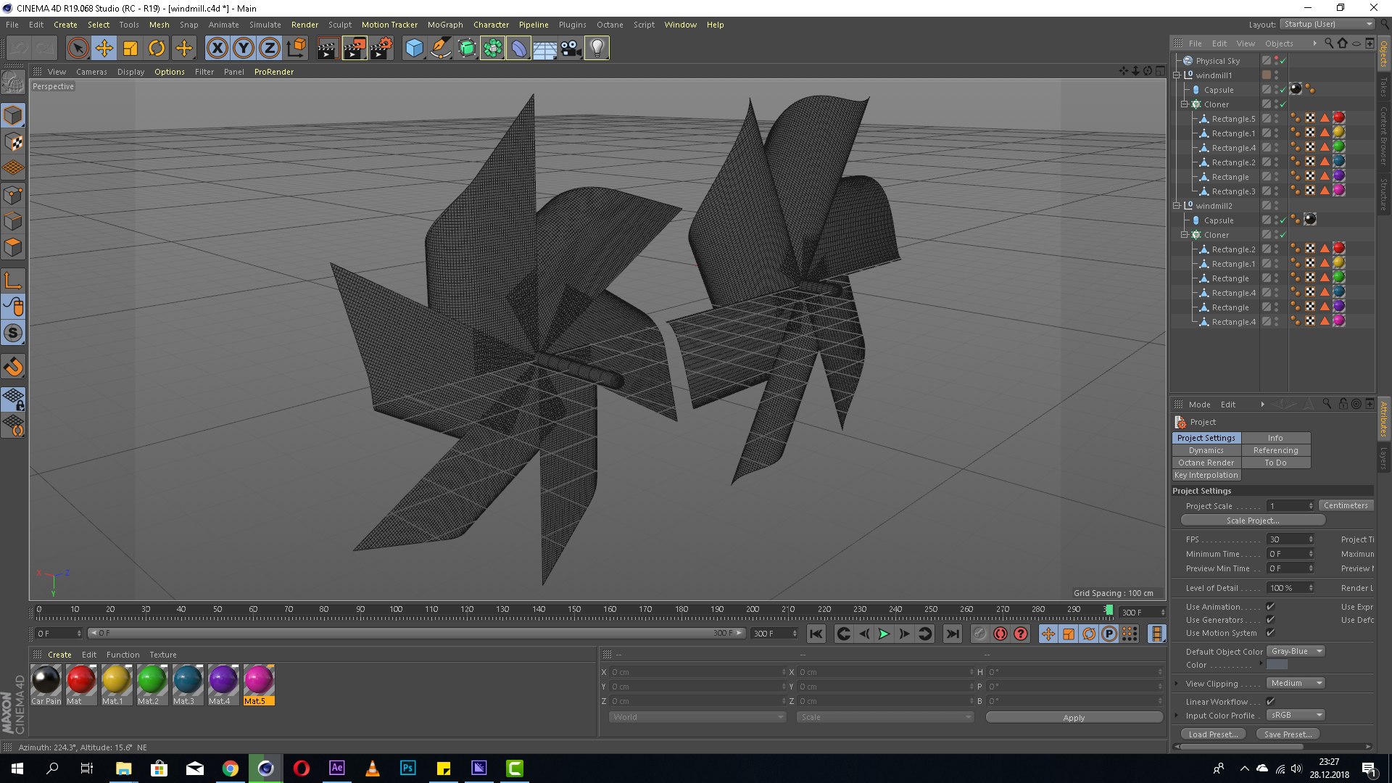
Task: Add a Cube primitive object
Action: pyautogui.click(x=414, y=49)
